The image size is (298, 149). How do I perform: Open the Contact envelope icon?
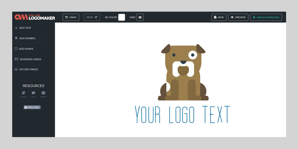[43, 93]
